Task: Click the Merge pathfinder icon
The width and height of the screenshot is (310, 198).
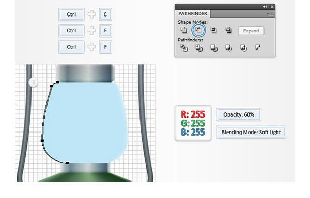Action: pos(214,48)
